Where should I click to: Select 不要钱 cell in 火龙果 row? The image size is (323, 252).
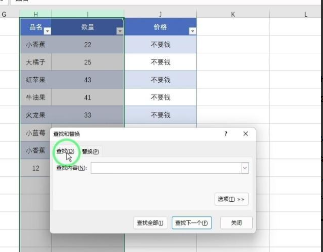[160, 115]
